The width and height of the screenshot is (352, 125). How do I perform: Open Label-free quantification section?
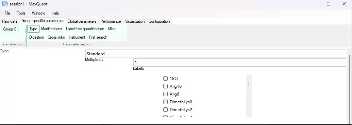[x=85, y=29]
